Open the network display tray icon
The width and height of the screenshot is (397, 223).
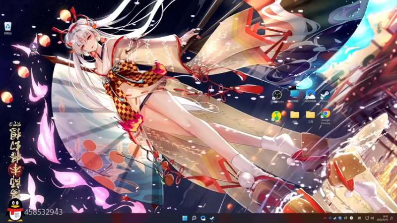pyautogui.click(x=367, y=218)
